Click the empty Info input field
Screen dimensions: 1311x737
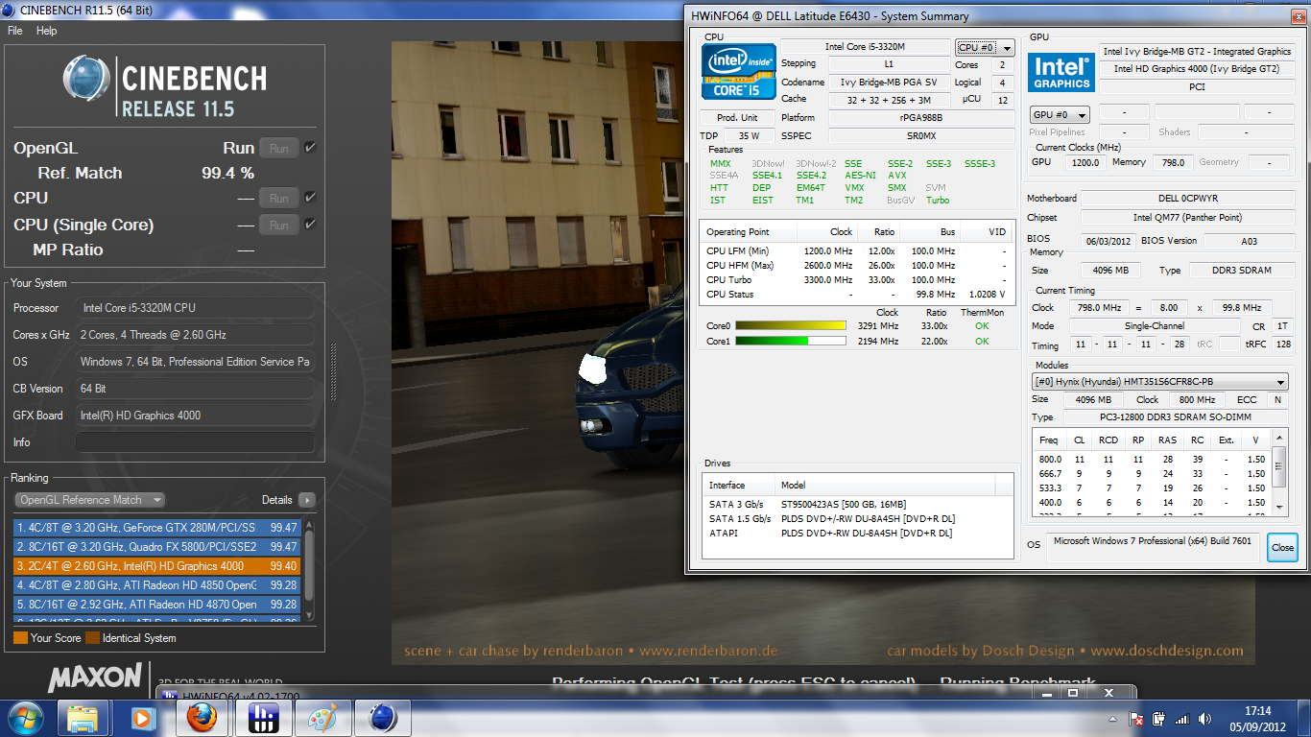tap(195, 442)
